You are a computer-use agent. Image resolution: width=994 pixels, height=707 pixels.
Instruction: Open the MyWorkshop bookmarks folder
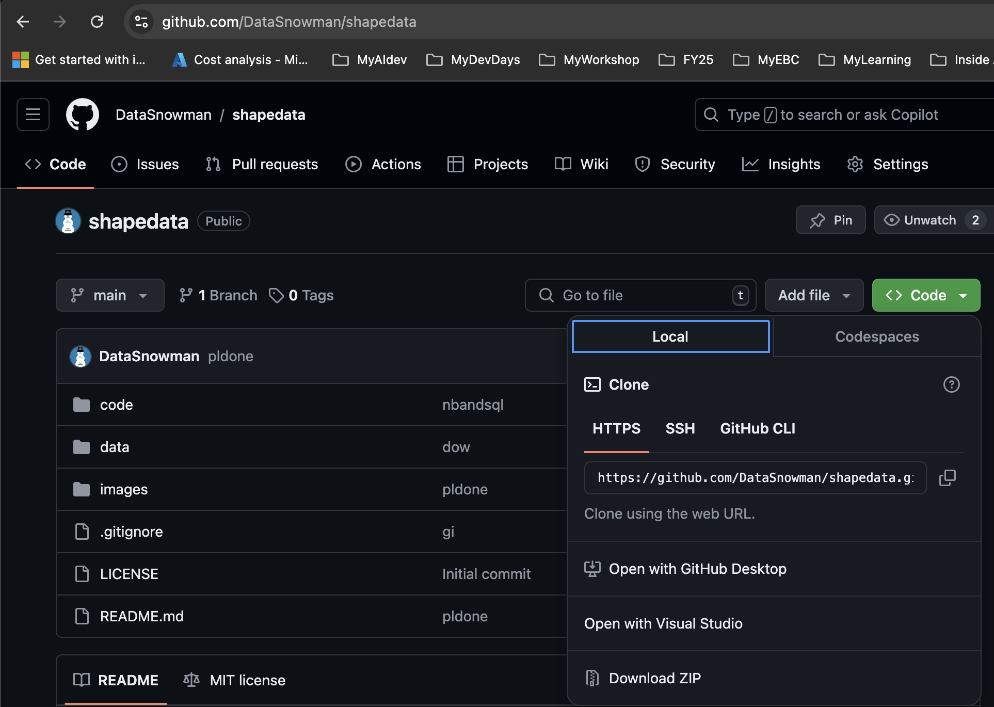(x=589, y=60)
